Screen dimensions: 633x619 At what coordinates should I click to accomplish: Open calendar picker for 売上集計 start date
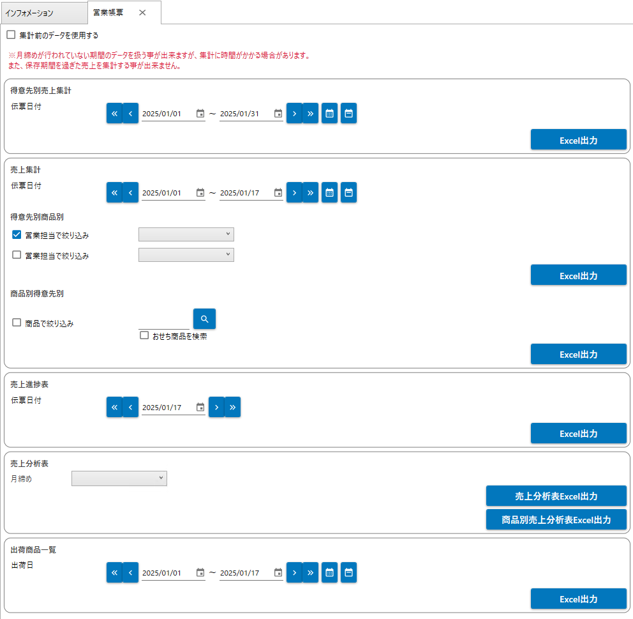(200, 193)
